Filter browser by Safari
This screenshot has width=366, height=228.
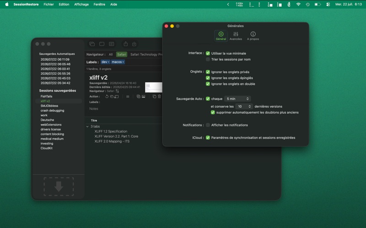(122, 54)
